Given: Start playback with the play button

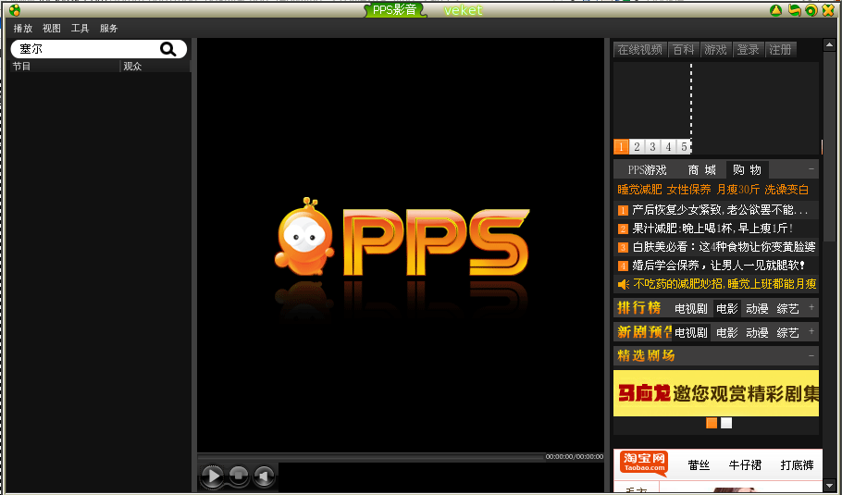Looking at the screenshot, I should click(213, 476).
